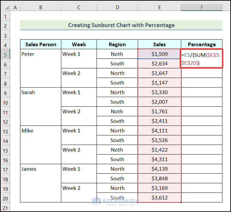Viewport: 231px width, 212px height.
Task: Click the "Creating Sunburst Chart with Percentage" title
Action: click(x=121, y=25)
